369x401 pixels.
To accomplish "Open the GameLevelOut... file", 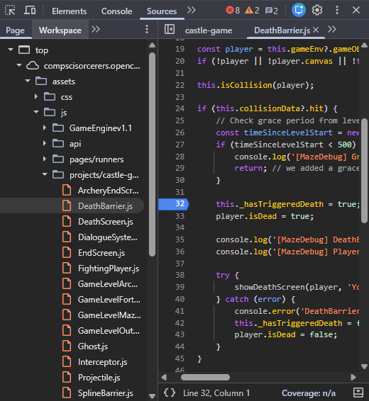I will pyautogui.click(x=109, y=331).
